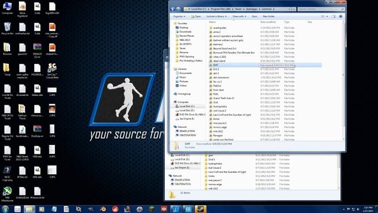Select mirrors edge folder in the back window

pos(215,184)
